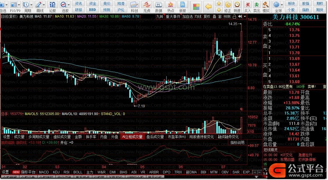
Task: Toggle 均线 moving averages display
Action: pyautogui.click(x=198, y=16)
